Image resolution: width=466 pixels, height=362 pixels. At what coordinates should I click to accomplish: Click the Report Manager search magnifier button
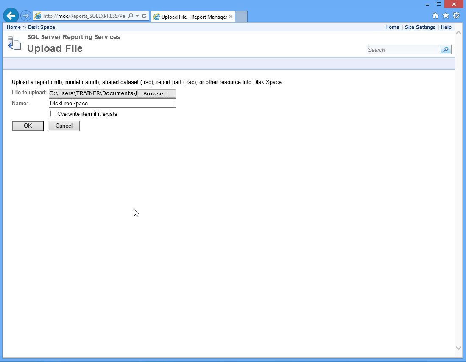446,50
